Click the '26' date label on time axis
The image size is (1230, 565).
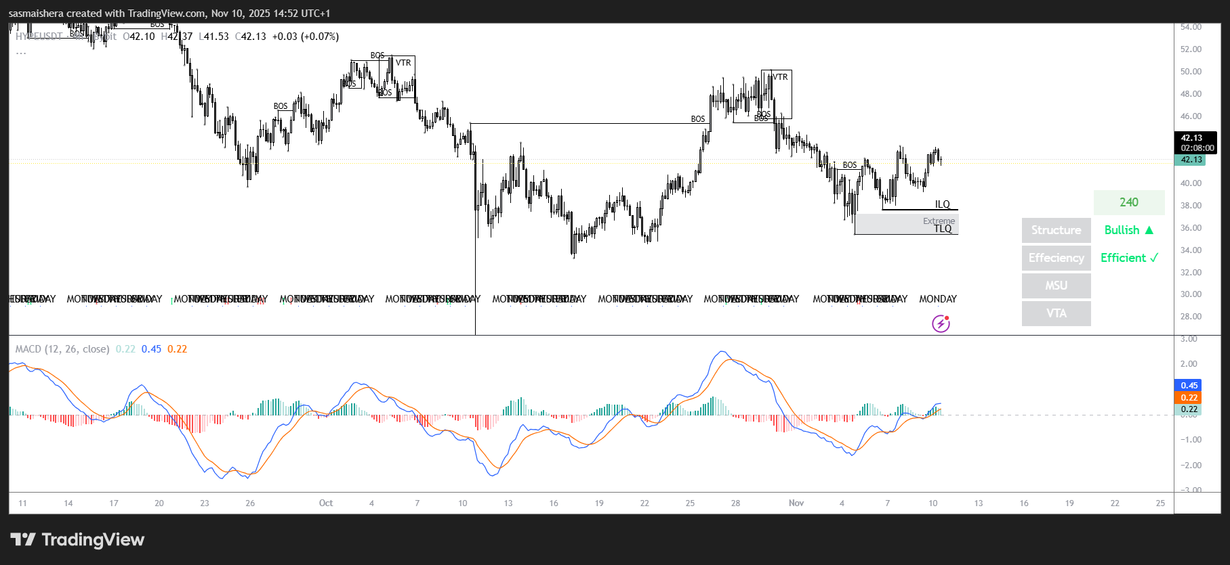250,503
